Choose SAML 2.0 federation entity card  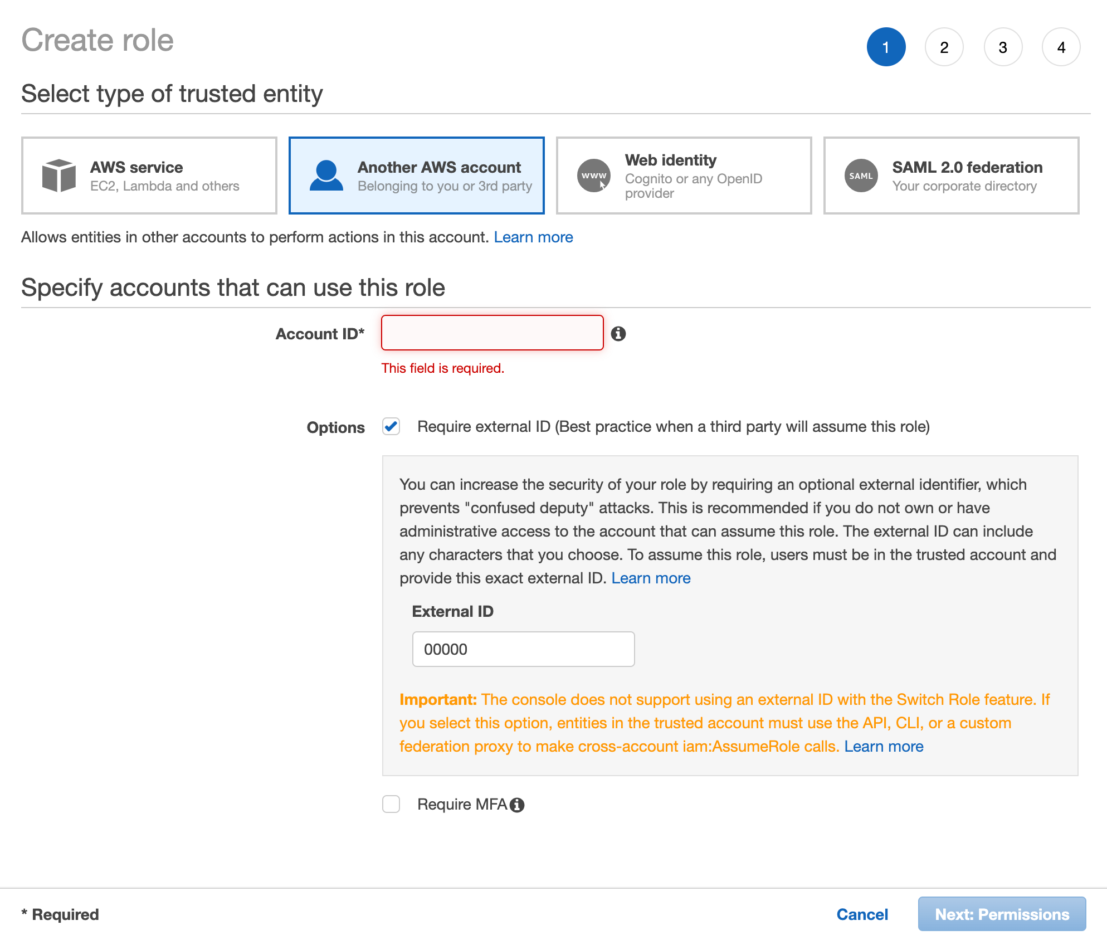(951, 176)
